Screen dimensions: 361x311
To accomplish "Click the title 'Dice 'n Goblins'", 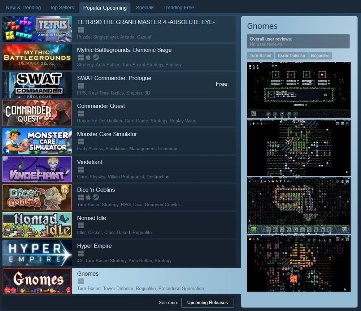I will pos(96,190).
